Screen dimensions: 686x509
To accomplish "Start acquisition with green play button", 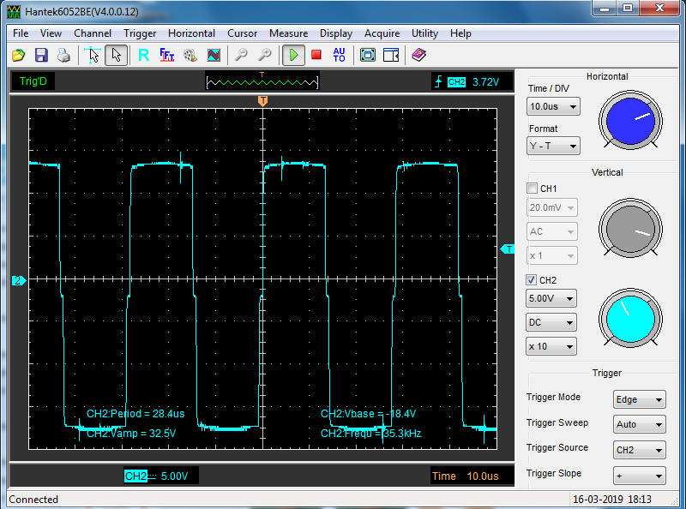I will [293, 55].
